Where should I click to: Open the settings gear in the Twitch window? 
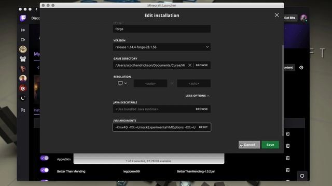tap(301, 68)
